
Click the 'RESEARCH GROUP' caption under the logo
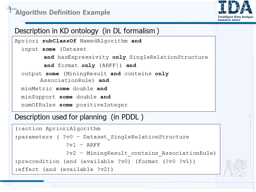click(x=229, y=20)
